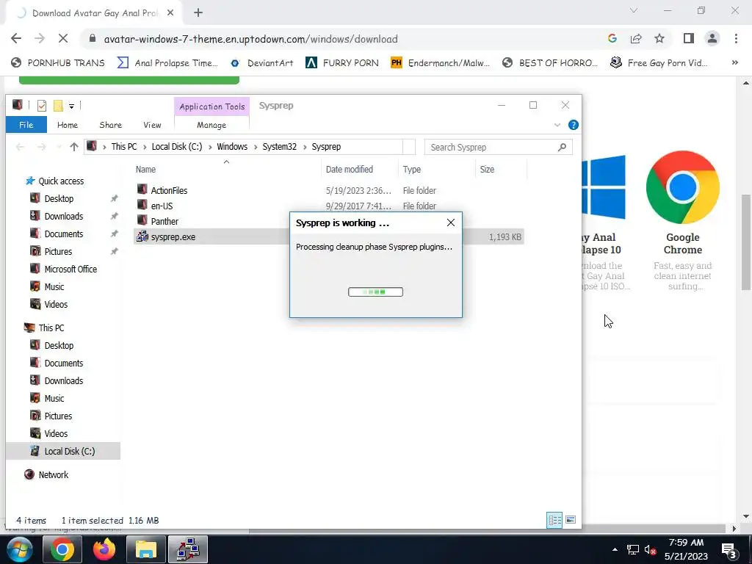The height and width of the screenshot is (564, 752).
Task: Click the webpage vertical scrollbar thumb
Action: tap(746, 242)
